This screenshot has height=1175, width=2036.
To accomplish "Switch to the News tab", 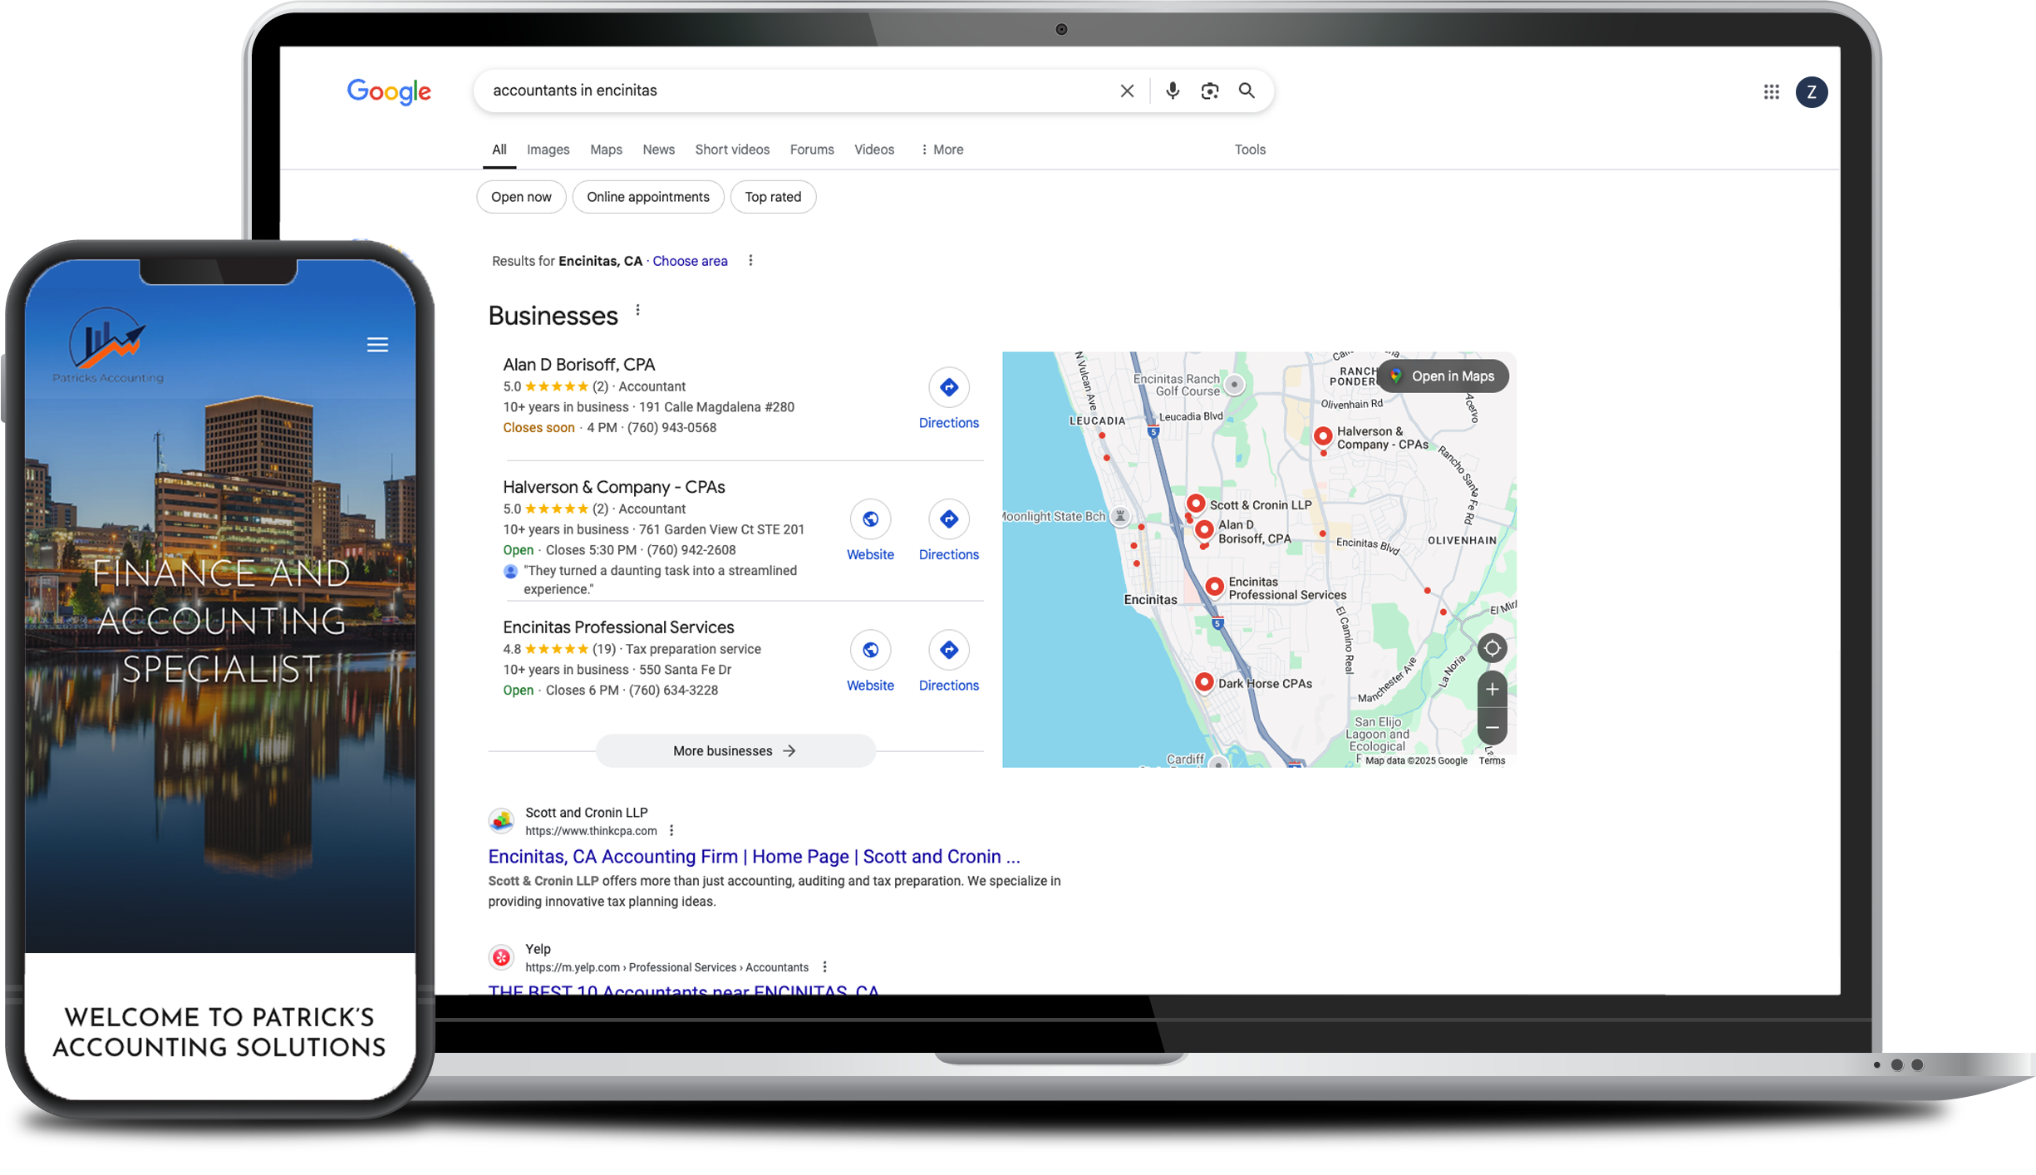I will tap(658, 150).
